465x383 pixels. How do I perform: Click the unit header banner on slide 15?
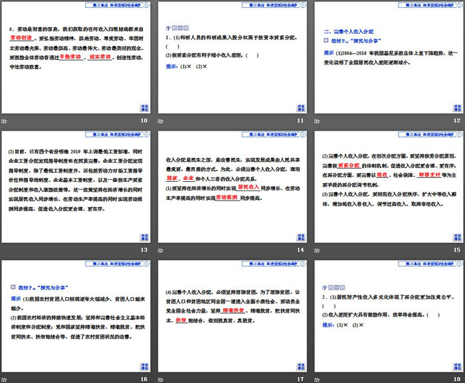pos(430,134)
